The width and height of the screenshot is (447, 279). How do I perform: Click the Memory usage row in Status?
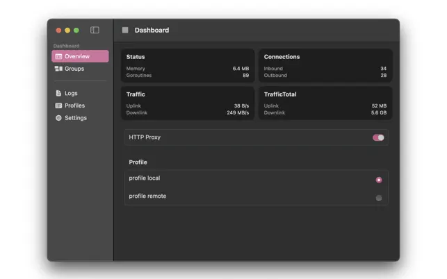pyautogui.click(x=188, y=69)
